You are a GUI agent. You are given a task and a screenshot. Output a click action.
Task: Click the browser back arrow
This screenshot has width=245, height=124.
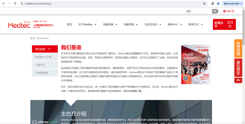[3, 4]
